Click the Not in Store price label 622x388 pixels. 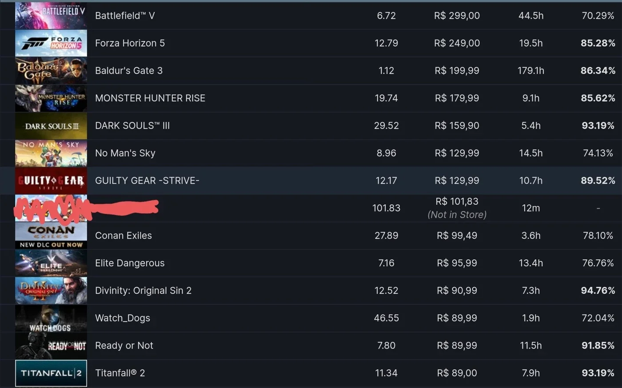click(x=457, y=215)
